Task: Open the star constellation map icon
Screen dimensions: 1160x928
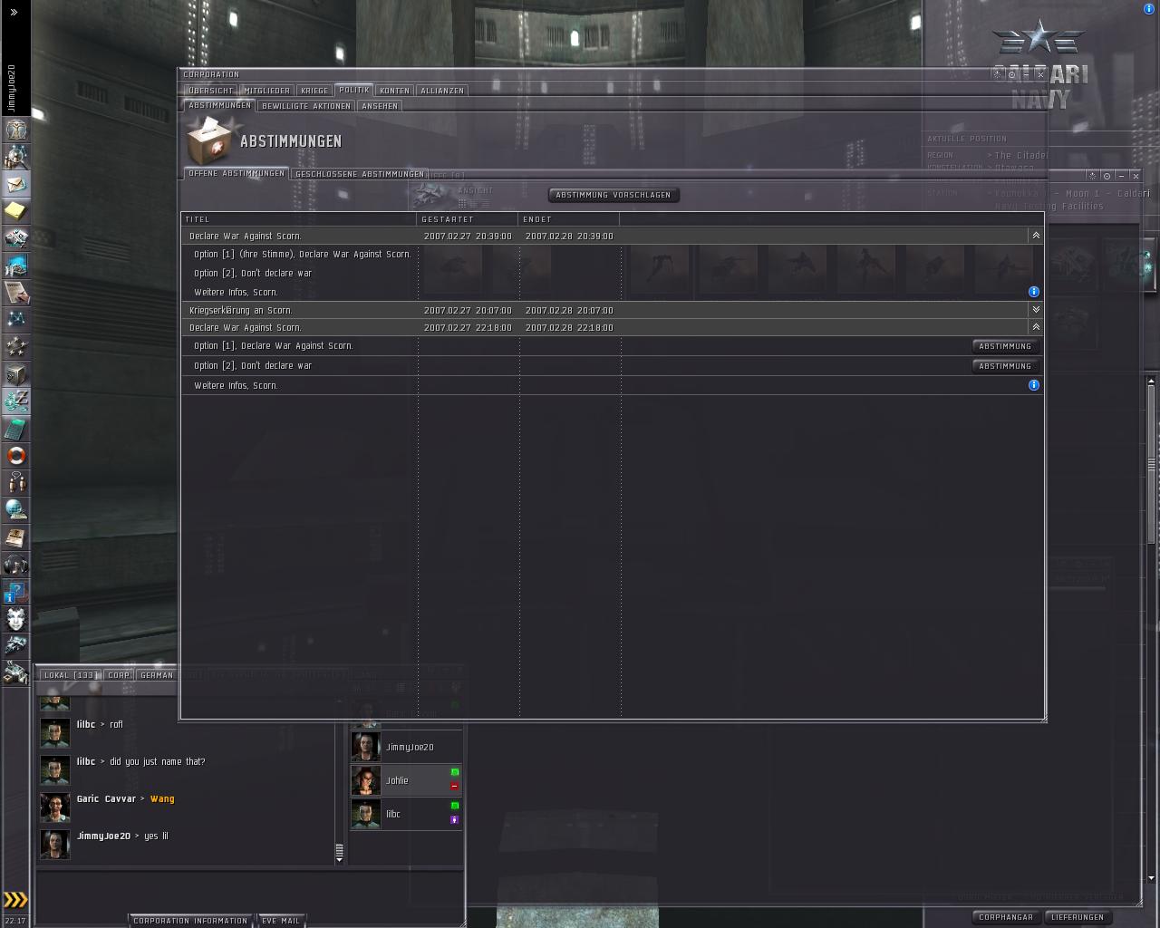Action: [x=16, y=320]
